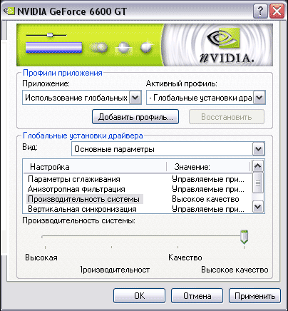This screenshot has height=311, width=288.
Task: Select Анизотропная фильтрация row
Action: (138, 189)
